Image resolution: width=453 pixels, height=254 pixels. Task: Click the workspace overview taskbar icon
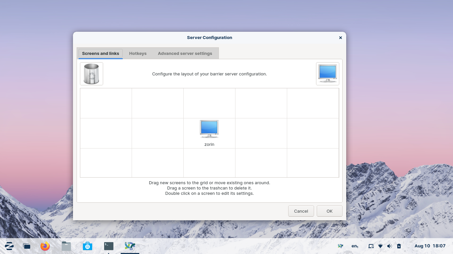coord(27,246)
